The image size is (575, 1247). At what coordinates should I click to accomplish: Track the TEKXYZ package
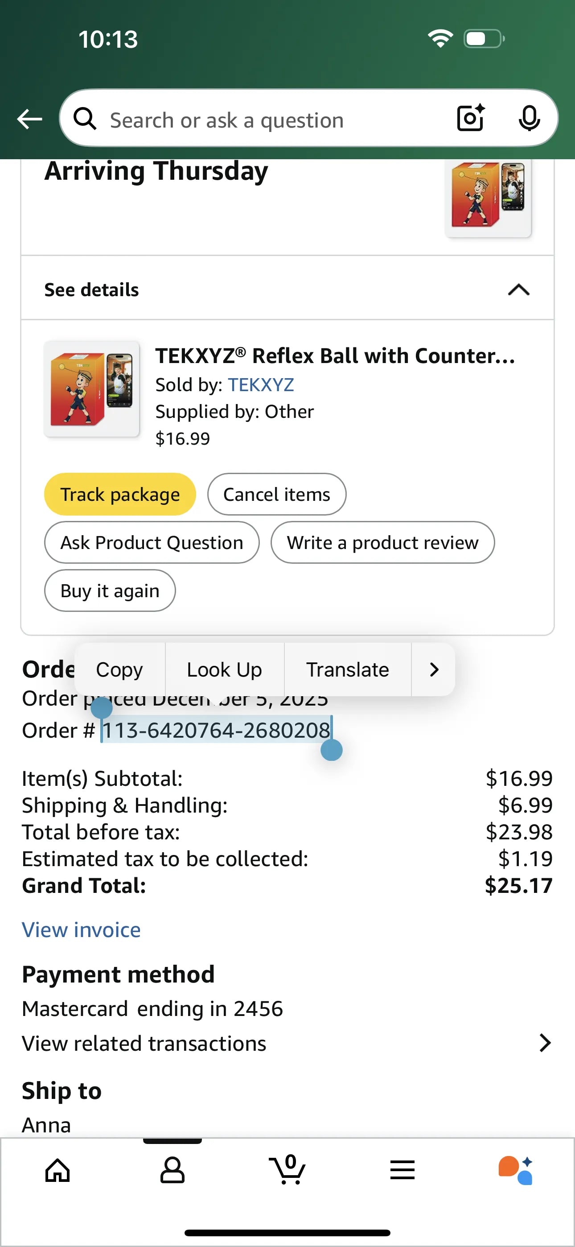pyautogui.click(x=119, y=494)
